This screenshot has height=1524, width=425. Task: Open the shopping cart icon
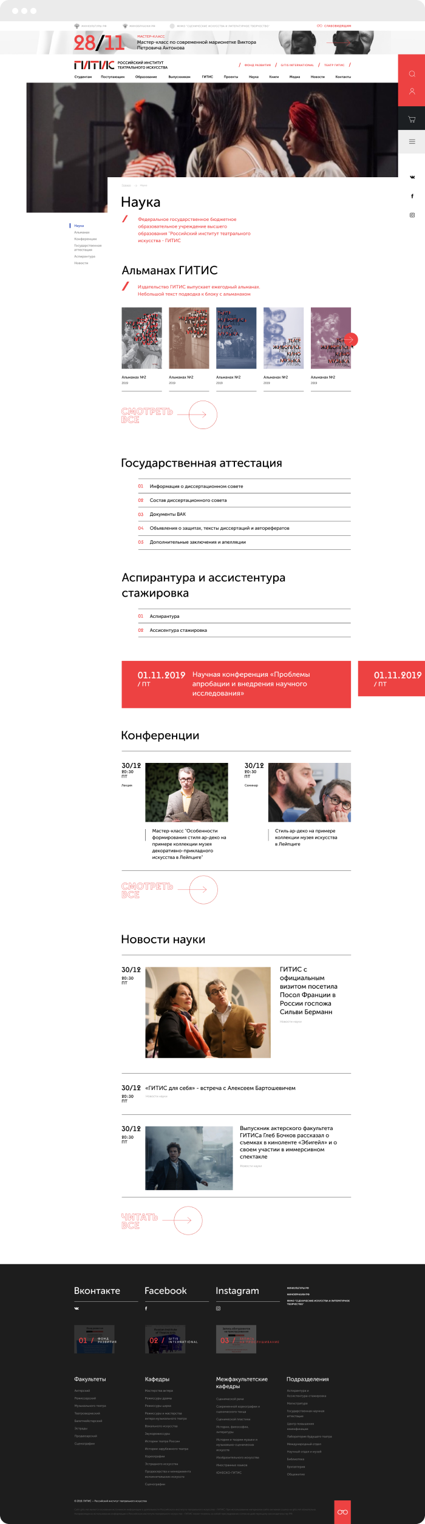(x=412, y=119)
